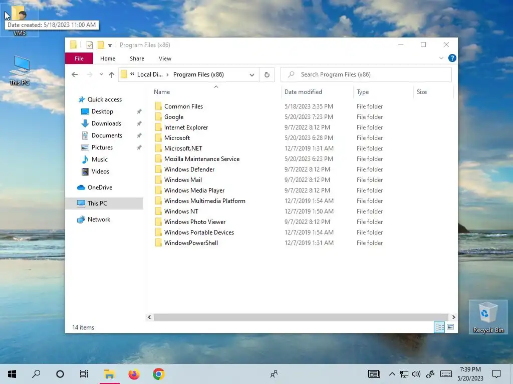513x384 pixels.
Task: Expand the ribbon with the chevron
Action: point(441,58)
